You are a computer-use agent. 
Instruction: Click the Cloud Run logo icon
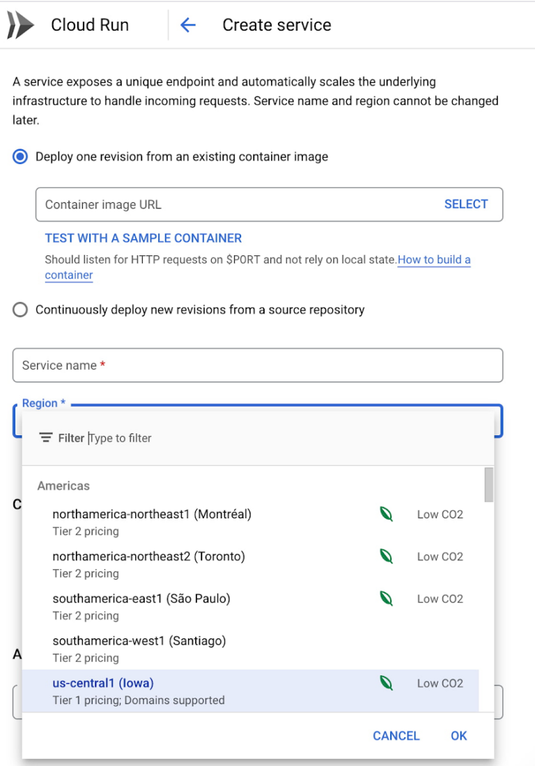pyautogui.click(x=20, y=25)
